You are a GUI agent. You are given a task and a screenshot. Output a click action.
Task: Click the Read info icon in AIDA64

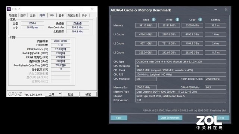pyautogui.click(x=153, y=19)
